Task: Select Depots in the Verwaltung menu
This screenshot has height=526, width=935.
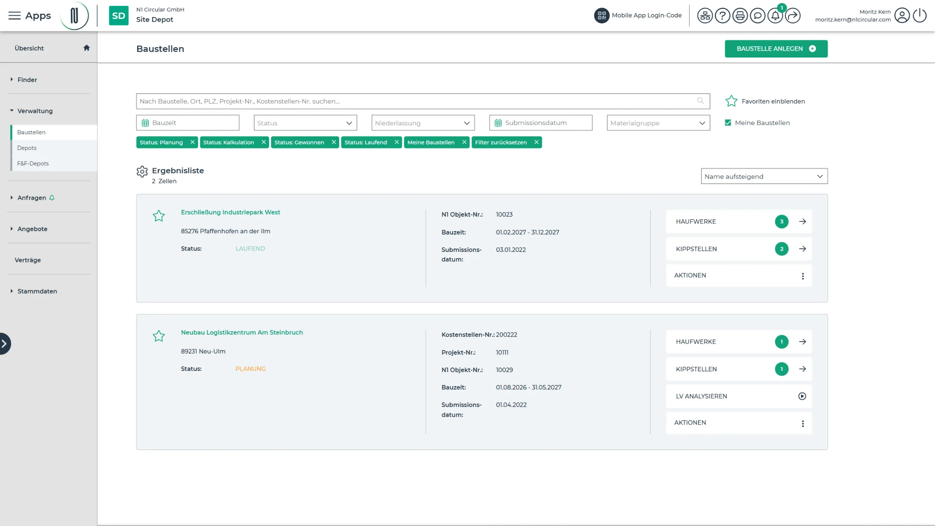Action: (27, 148)
